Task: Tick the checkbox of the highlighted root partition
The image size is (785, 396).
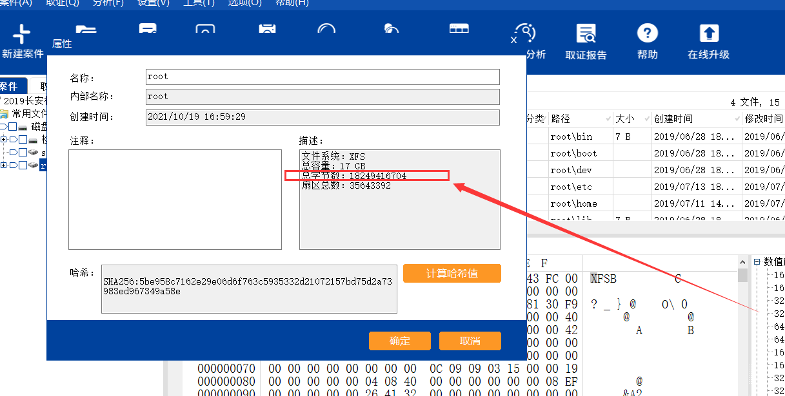Action: tap(23, 165)
